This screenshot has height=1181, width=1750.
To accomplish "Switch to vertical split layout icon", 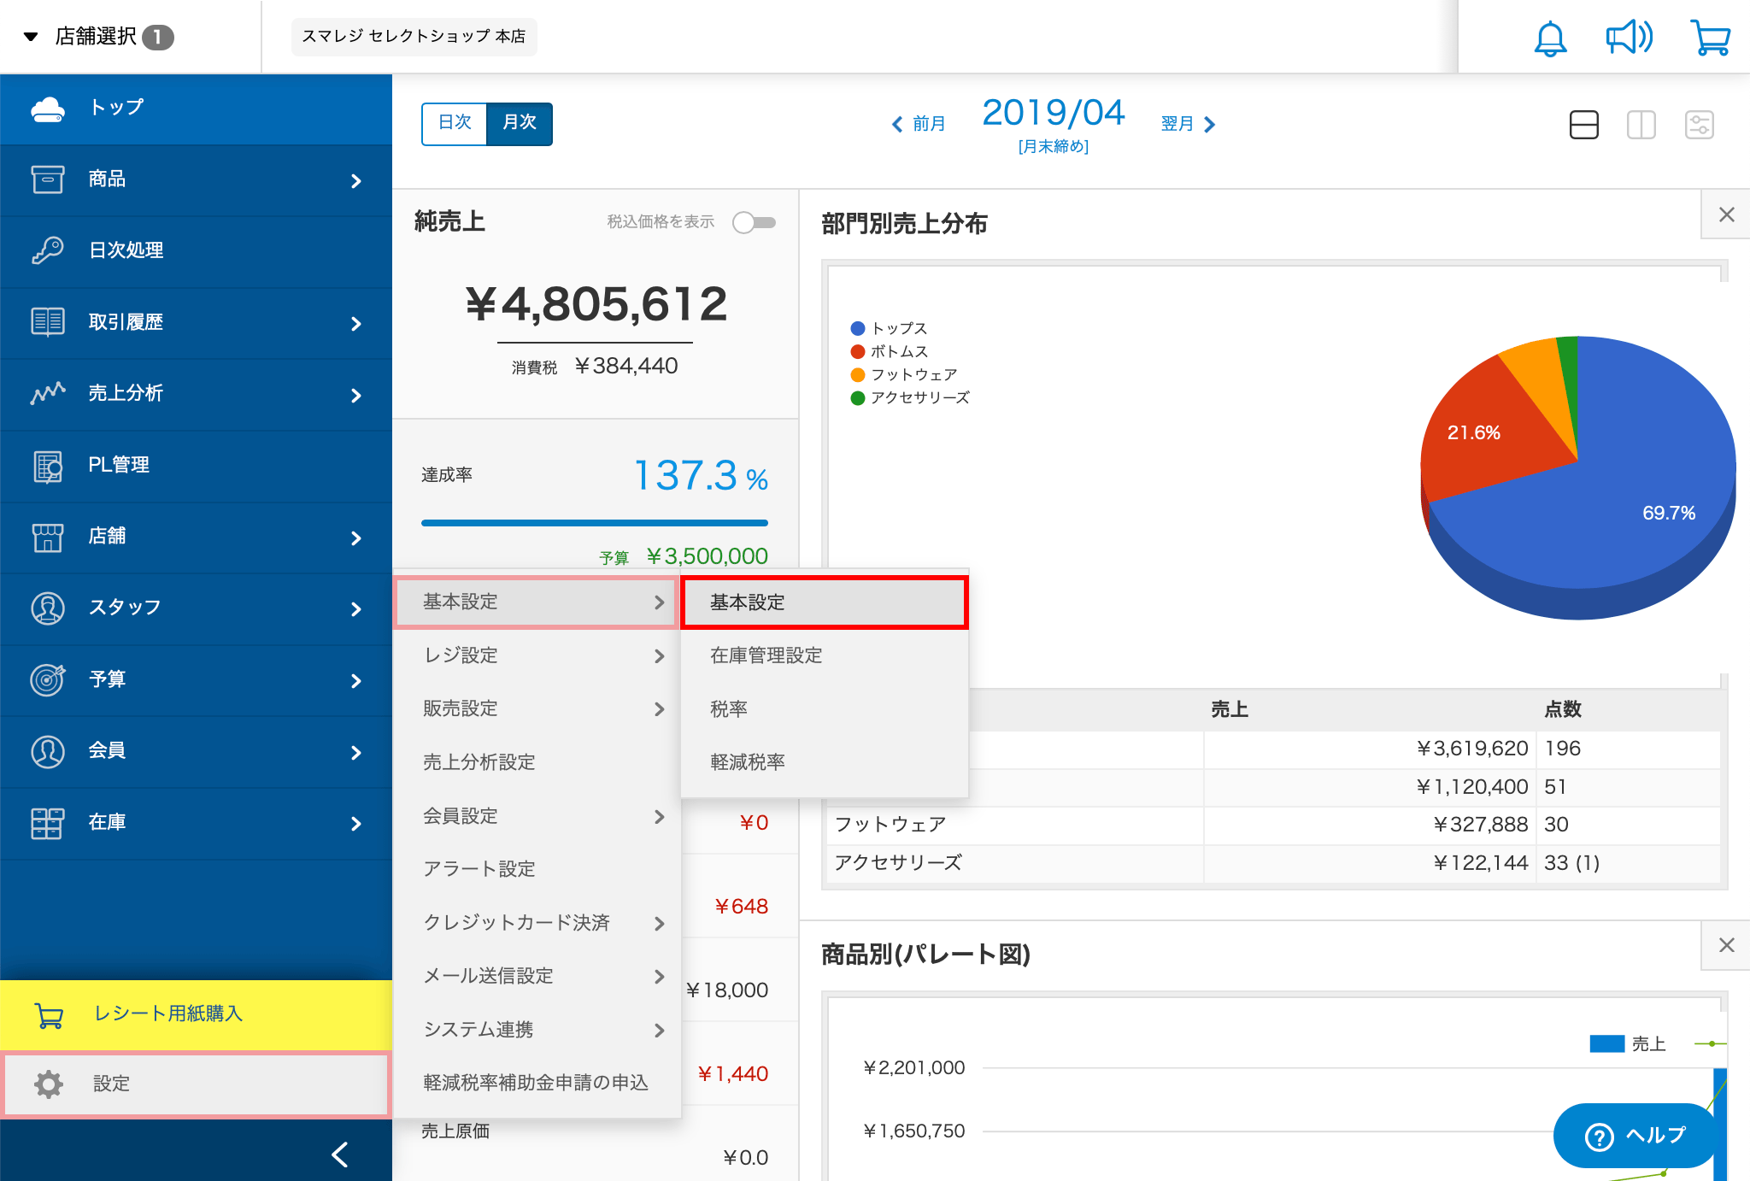I will 1641,125.
